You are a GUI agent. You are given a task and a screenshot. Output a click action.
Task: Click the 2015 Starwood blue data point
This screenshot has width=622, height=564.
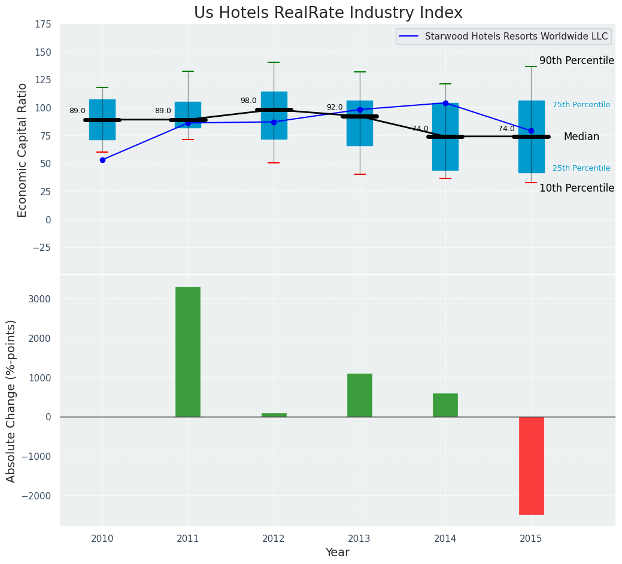[x=531, y=131]
